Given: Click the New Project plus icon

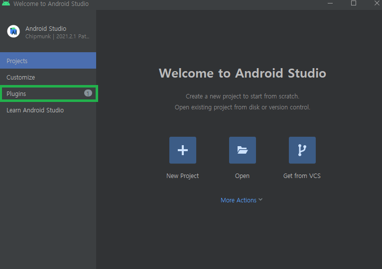Looking at the screenshot, I should [x=183, y=150].
